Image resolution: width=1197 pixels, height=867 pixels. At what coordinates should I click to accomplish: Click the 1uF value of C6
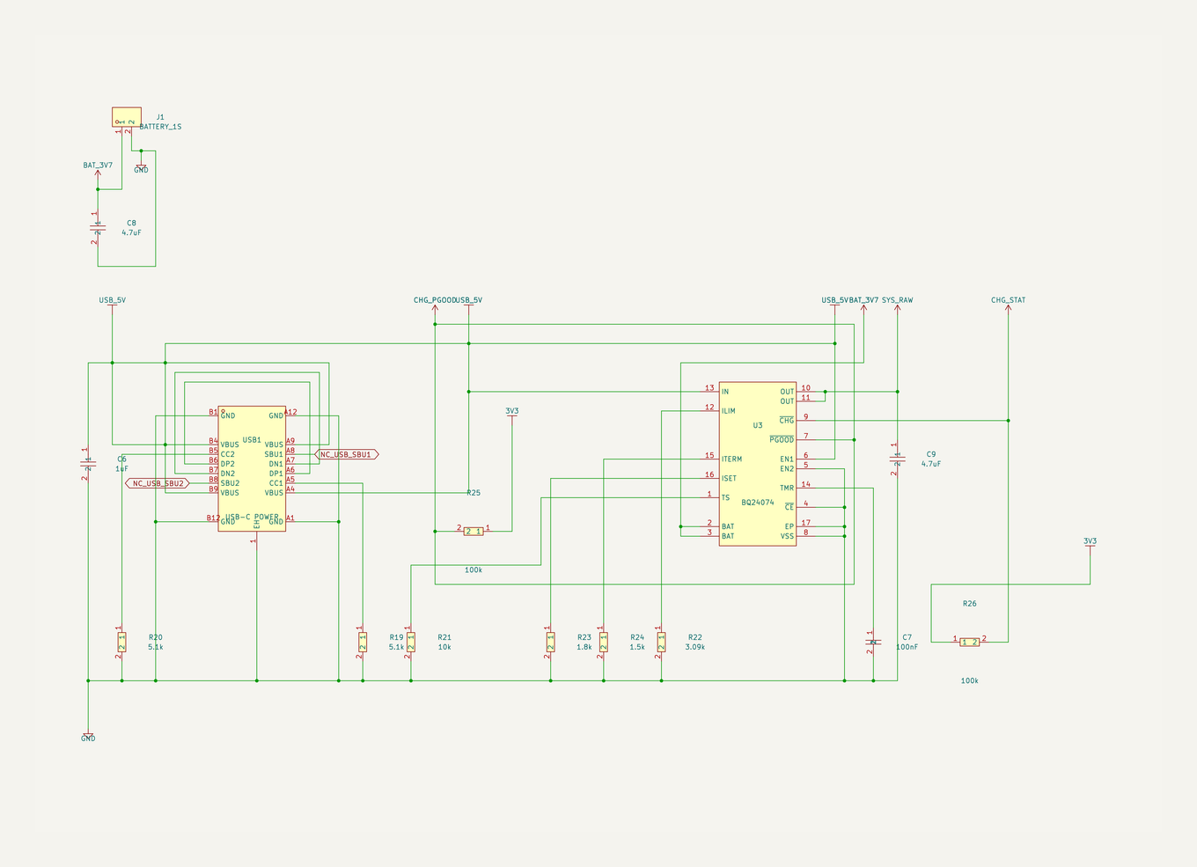coord(121,468)
